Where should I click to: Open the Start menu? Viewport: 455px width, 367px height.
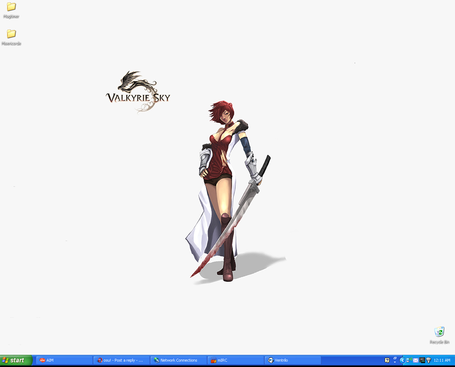(x=16, y=360)
